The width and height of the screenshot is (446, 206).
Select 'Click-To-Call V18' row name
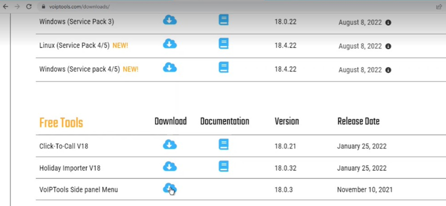click(64, 146)
